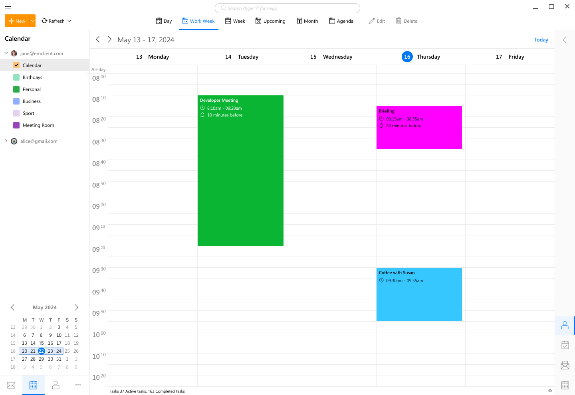Toggle the Birthdays calendar visibility
The image size is (575, 395).
click(x=16, y=77)
